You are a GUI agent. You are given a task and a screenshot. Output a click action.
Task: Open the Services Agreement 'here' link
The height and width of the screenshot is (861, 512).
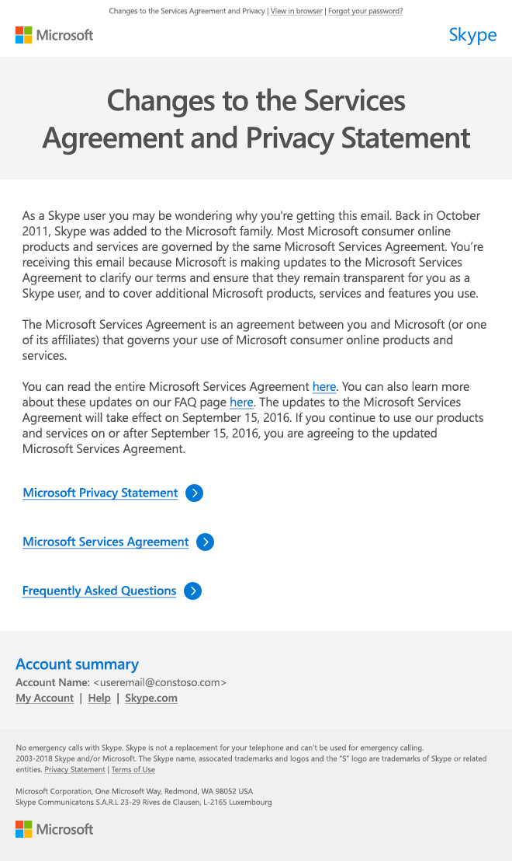click(324, 386)
